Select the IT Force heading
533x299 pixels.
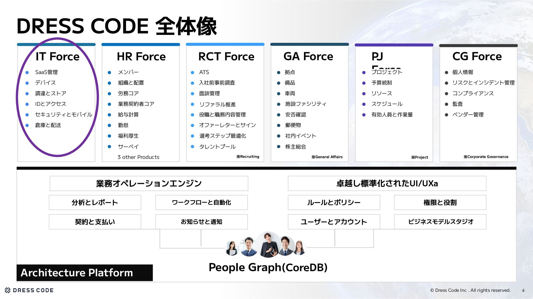coord(57,56)
